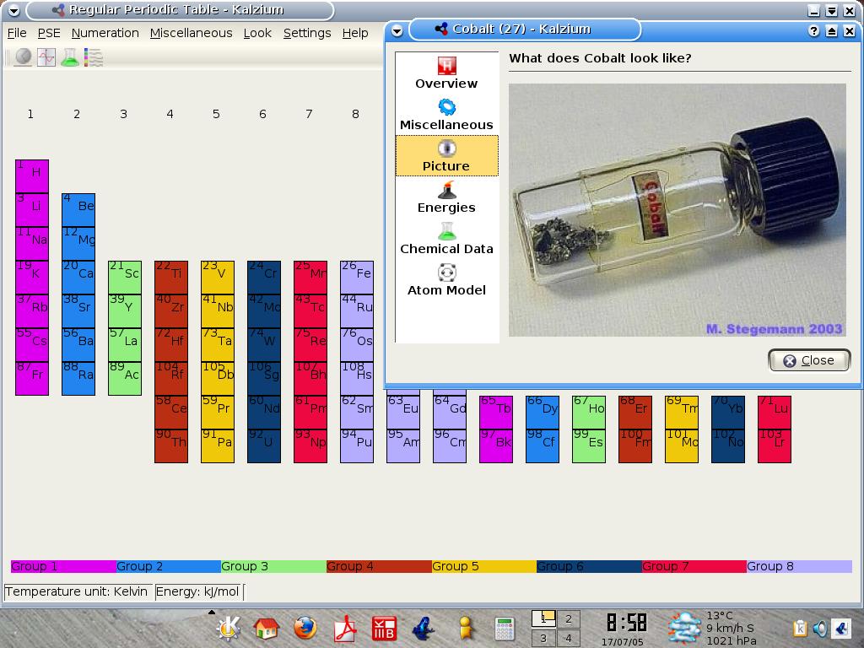The image size is (864, 648).
Task: Switch to the Miscellaneous section in Cobalt dialog
Action: click(447, 115)
